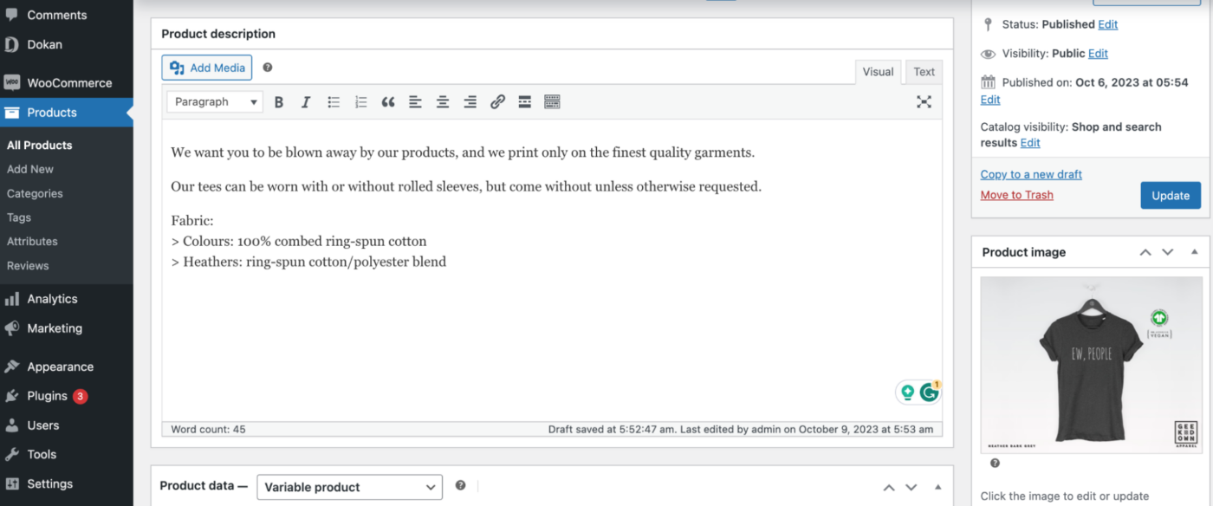Move the product to Trash

click(1016, 194)
